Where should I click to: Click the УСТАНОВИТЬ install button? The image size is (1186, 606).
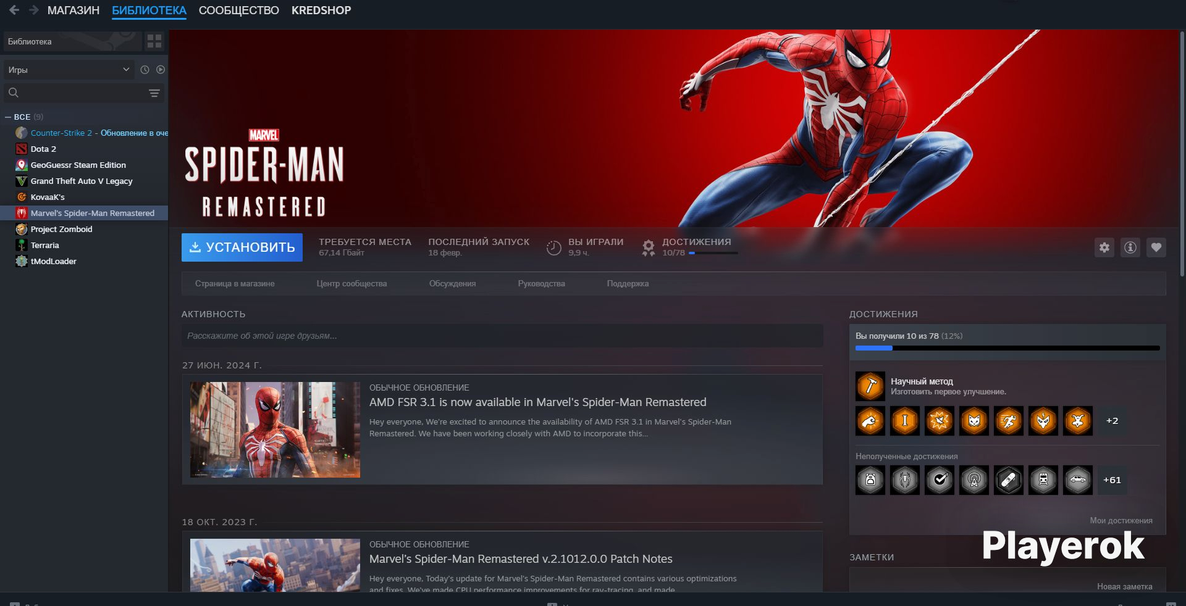coord(242,247)
